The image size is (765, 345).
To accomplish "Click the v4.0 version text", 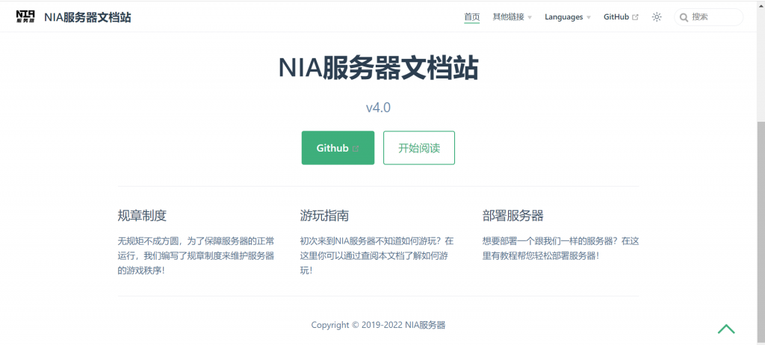I will coord(378,108).
